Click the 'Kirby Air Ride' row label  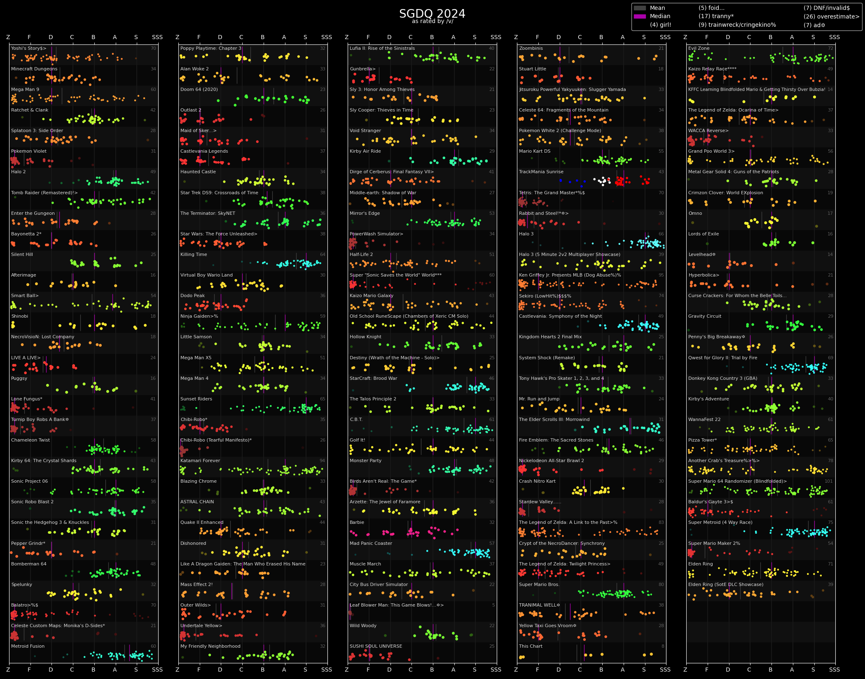365,151
